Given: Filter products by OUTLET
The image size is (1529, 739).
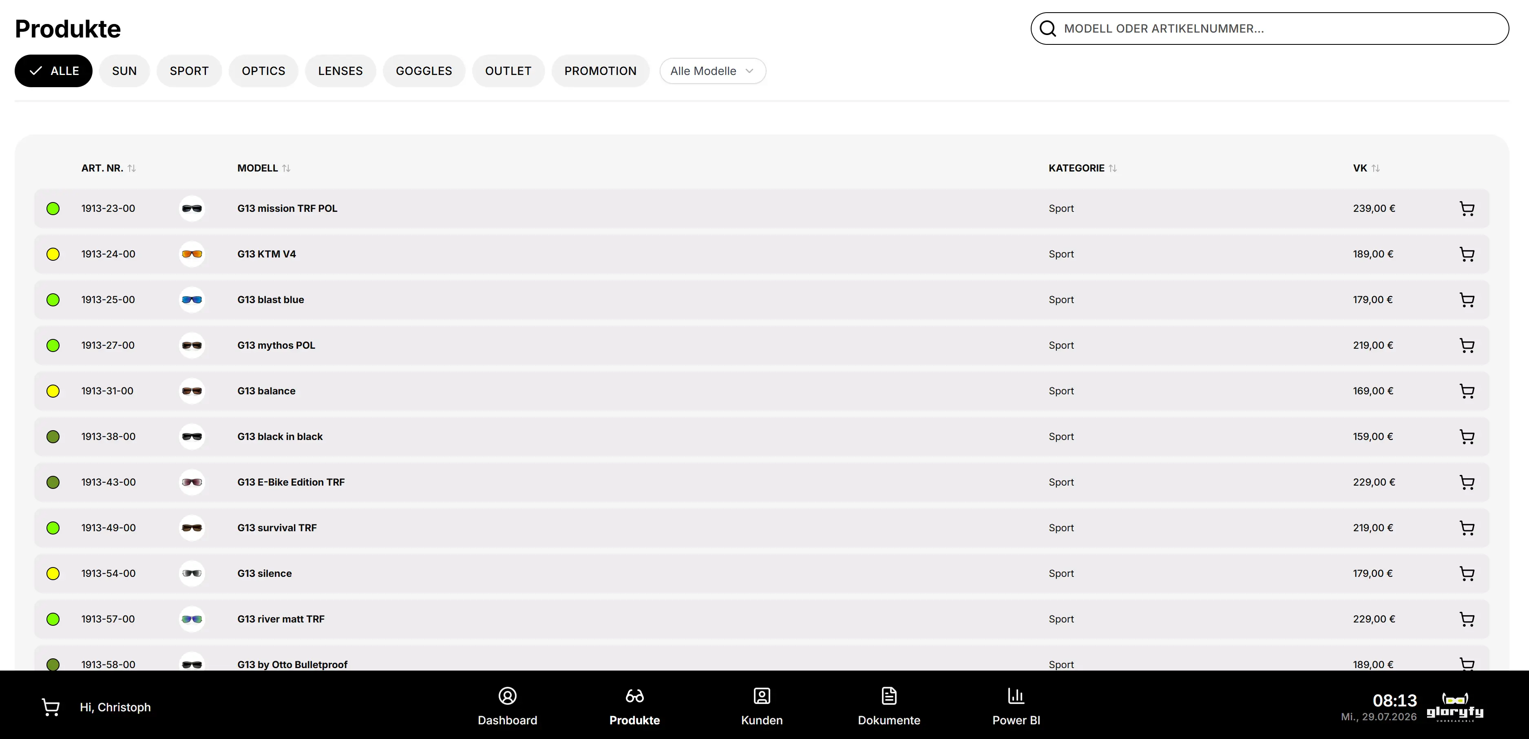Looking at the screenshot, I should pos(508,71).
